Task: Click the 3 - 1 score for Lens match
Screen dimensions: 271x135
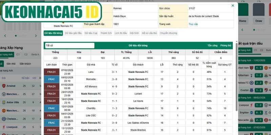Action: point(114,72)
